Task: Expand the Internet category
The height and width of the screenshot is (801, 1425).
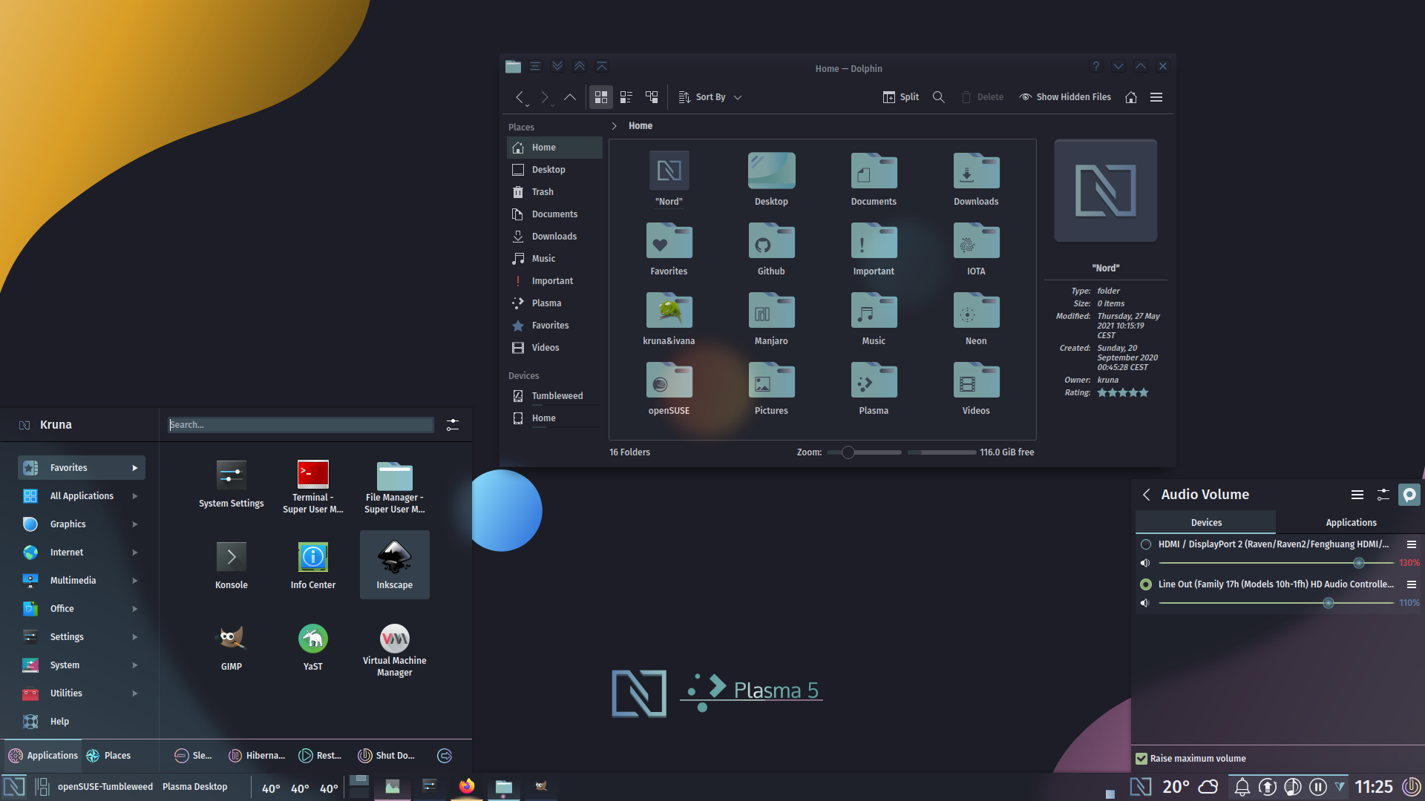Action: 82,553
